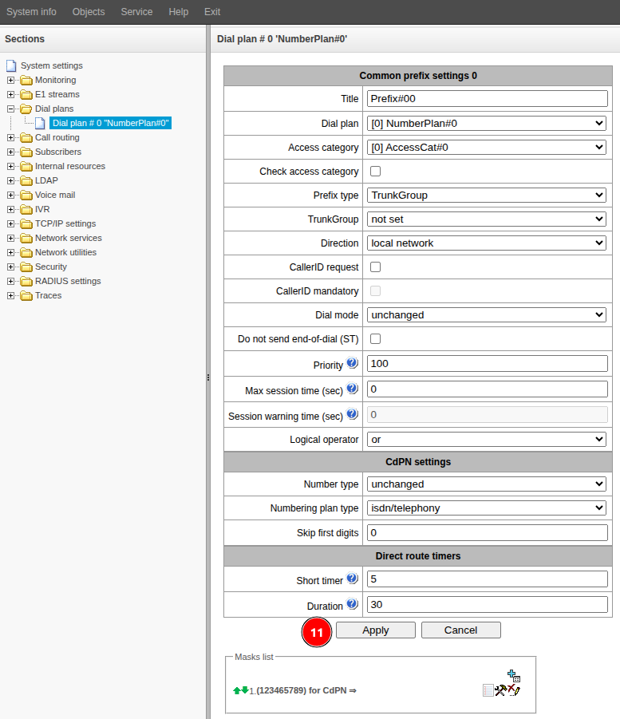Click the Title field containing Prefix#00

pyautogui.click(x=488, y=99)
